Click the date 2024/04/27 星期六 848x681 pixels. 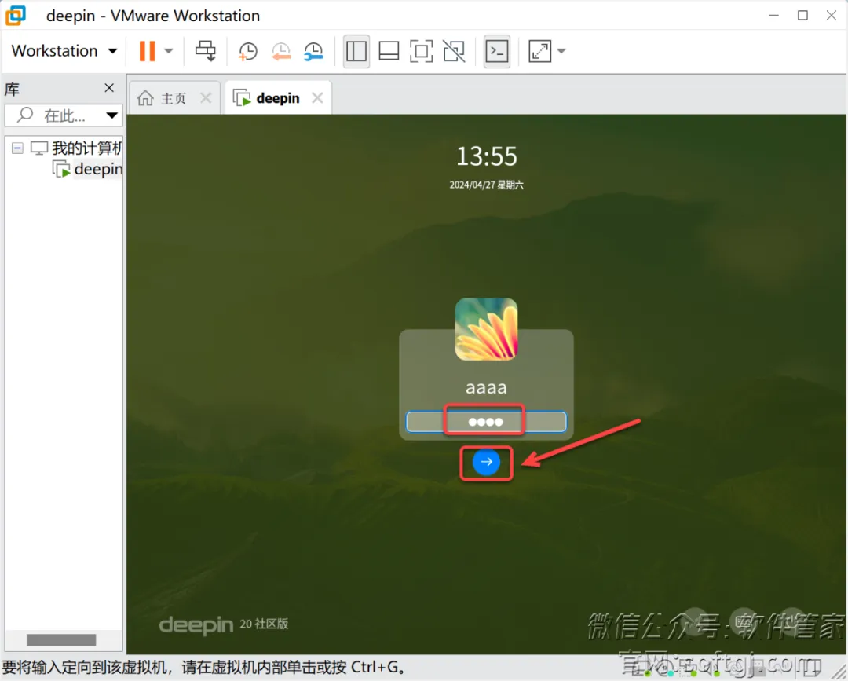486,185
